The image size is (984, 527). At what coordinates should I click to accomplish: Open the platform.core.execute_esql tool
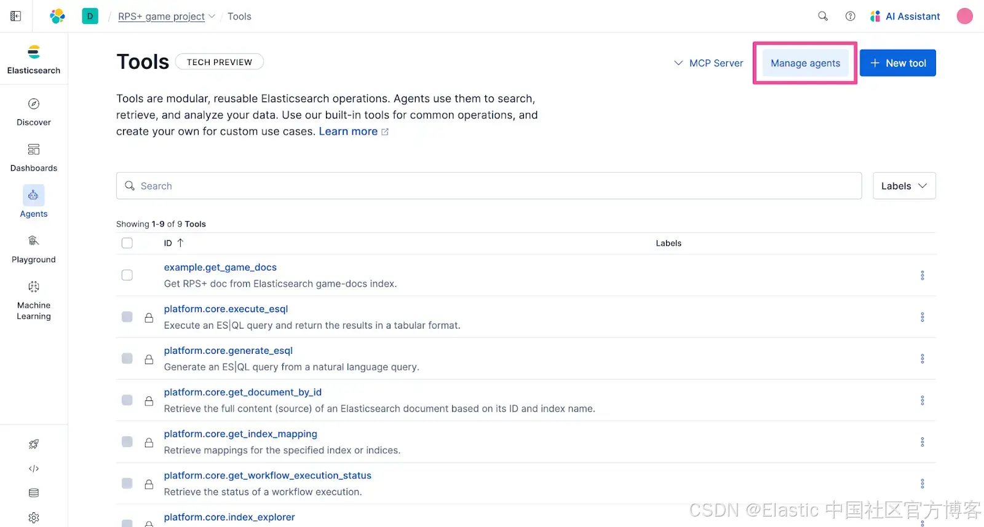coord(226,309)
